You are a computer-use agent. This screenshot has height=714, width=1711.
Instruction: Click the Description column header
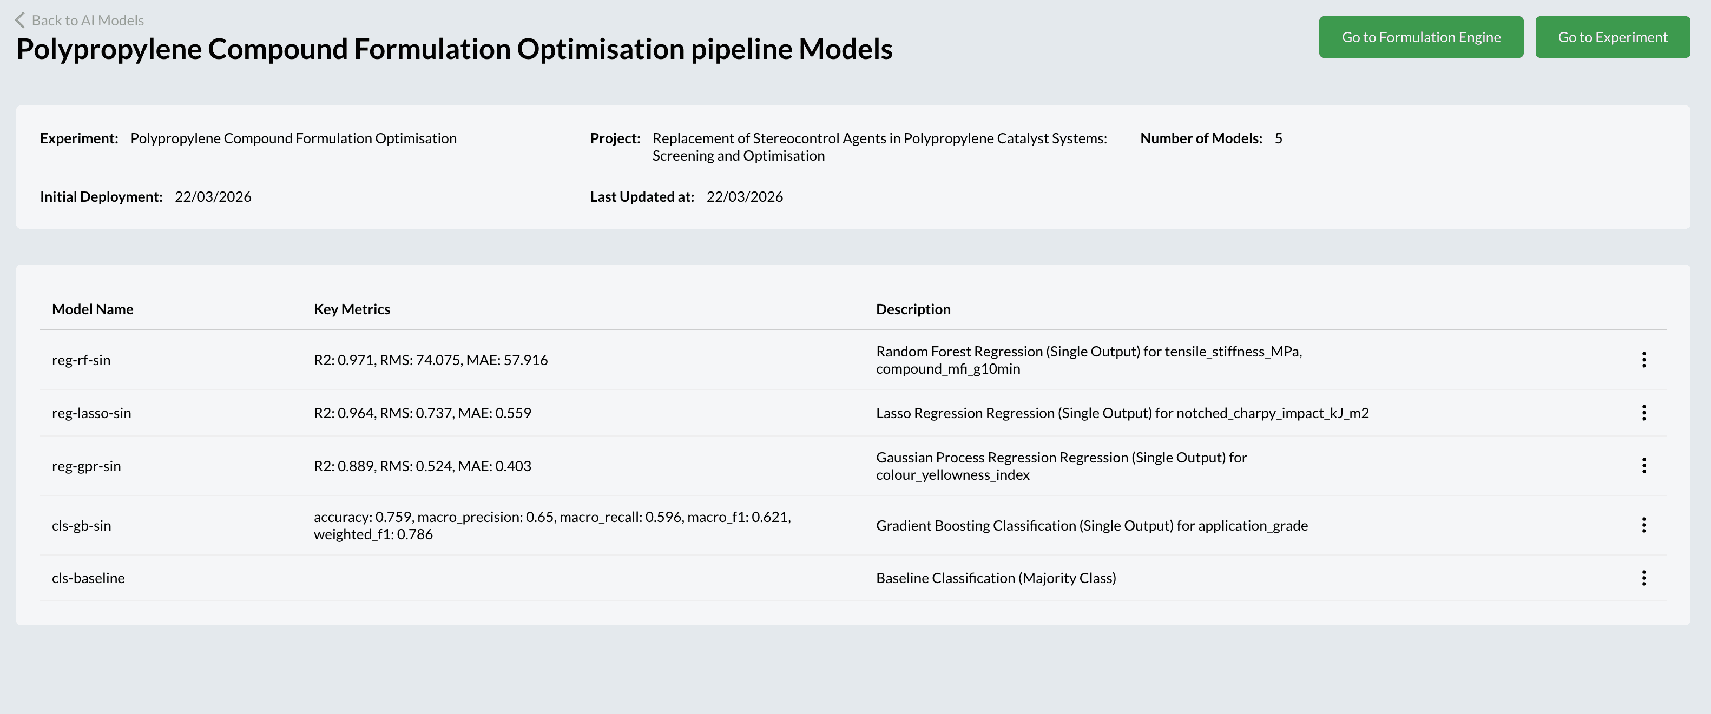point(913,309)
